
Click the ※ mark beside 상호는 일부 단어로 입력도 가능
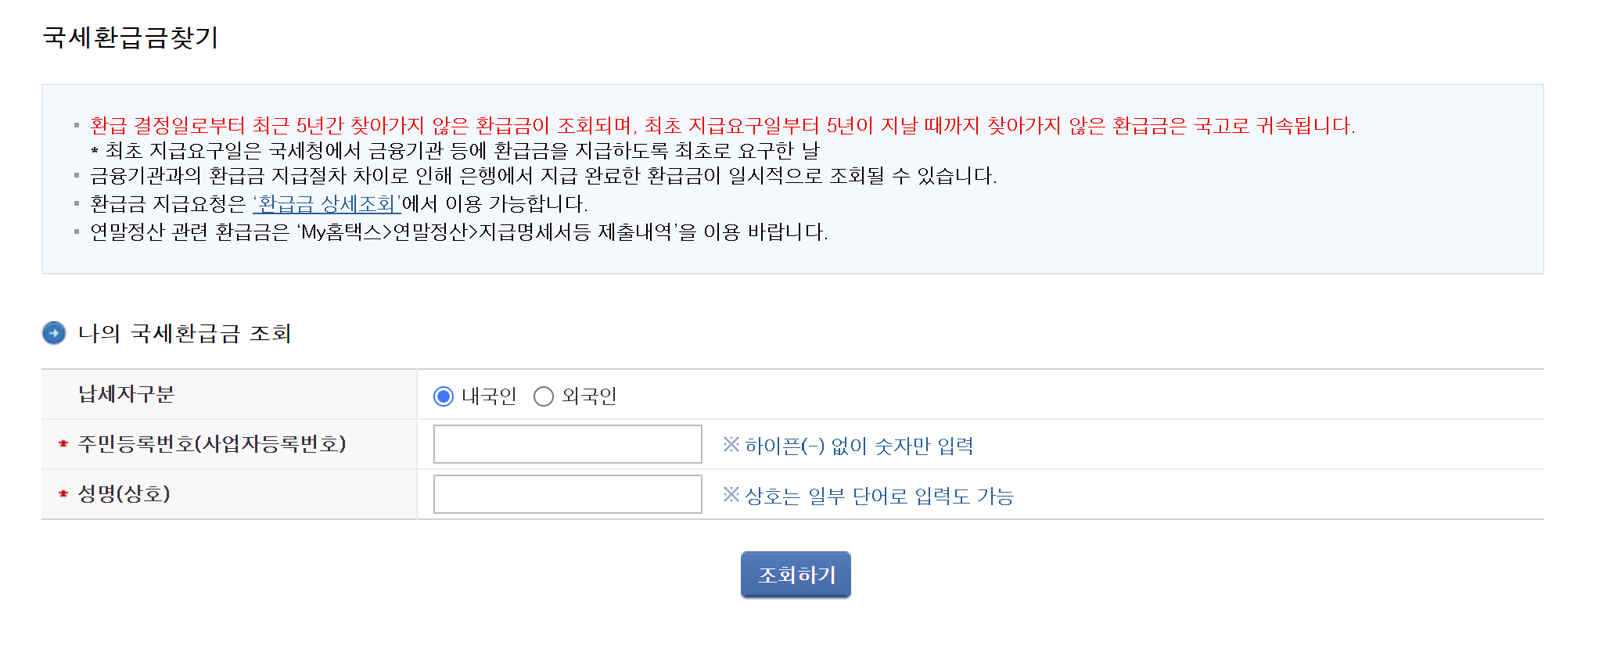731,496
